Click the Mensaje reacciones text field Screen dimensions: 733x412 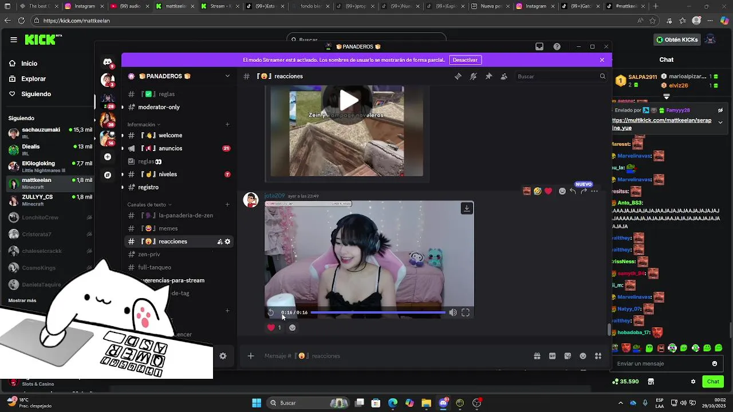pos(395,356)
